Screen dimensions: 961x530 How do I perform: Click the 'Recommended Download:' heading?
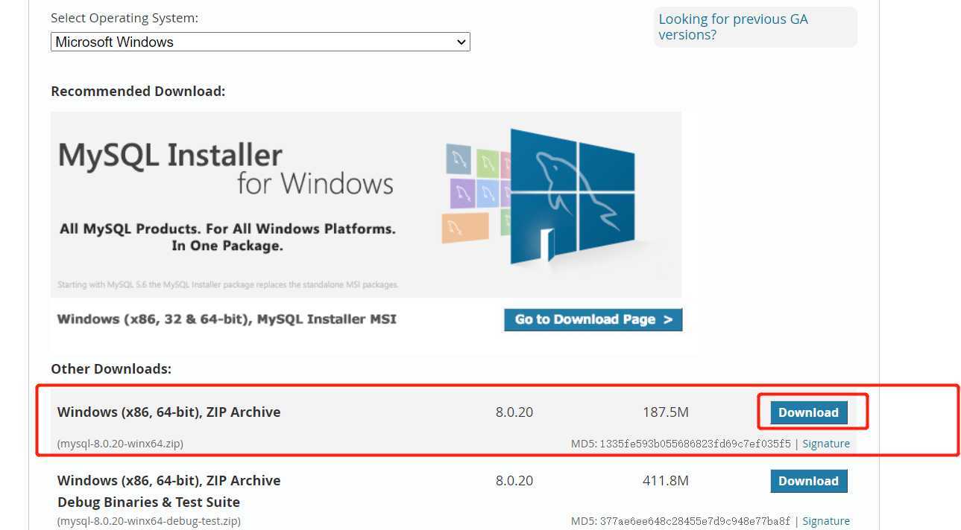(x=138, y=92)
